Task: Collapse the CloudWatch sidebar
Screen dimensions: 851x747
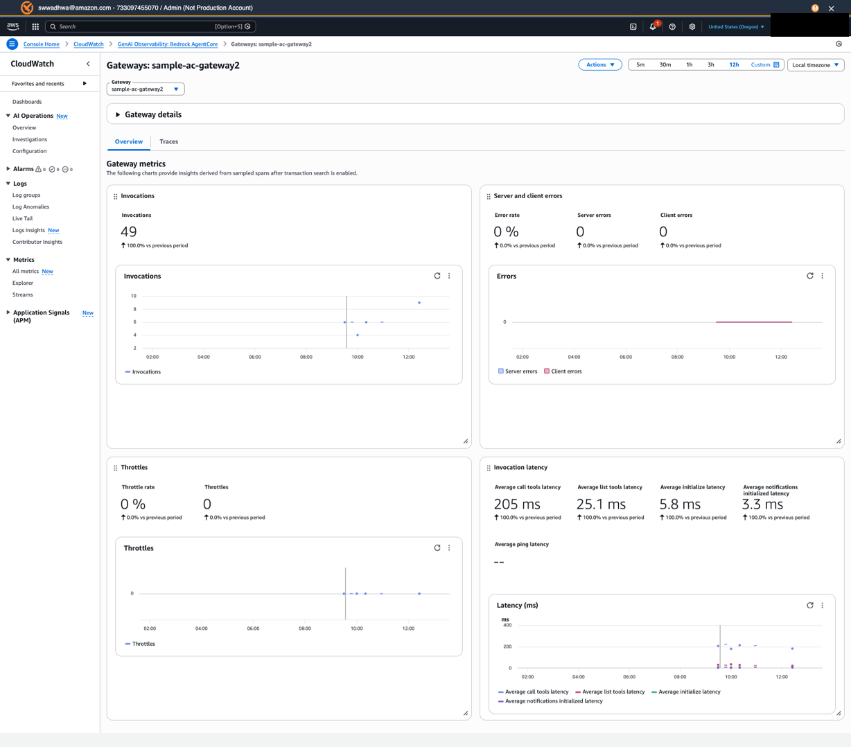Action: coord(88,64)
